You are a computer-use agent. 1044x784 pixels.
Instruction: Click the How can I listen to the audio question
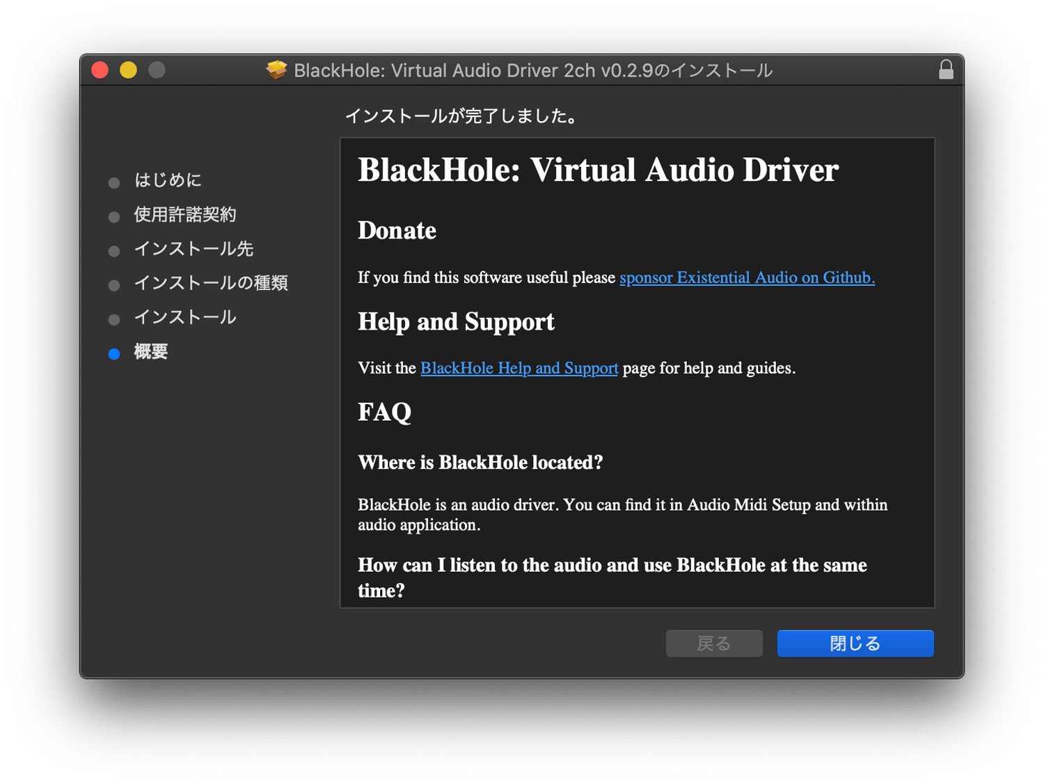612,577
